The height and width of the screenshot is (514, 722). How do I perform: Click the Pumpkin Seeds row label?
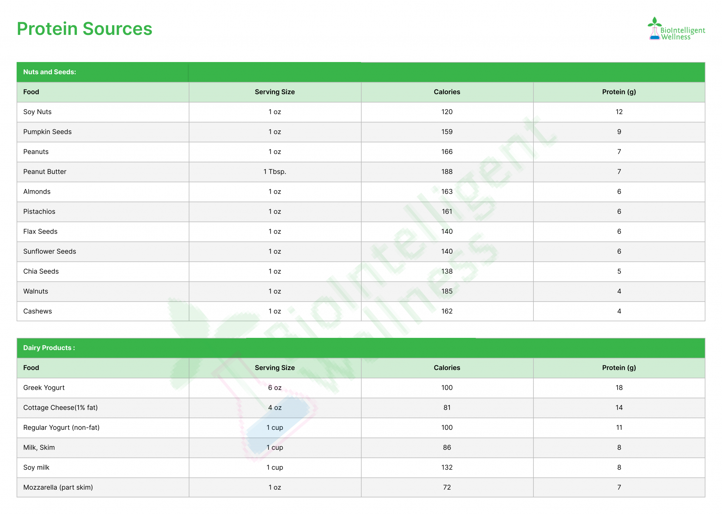pos(47,132)
